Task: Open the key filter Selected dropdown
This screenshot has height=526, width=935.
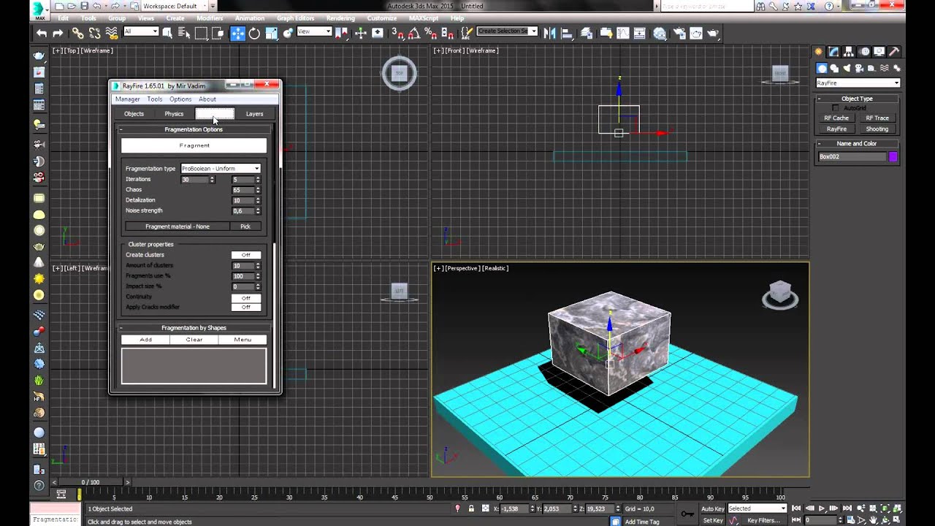Action: pos(757,508)
